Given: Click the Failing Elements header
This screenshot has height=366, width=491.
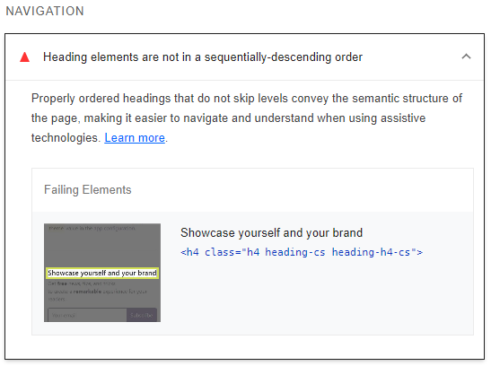Looking at the screenshot, I should (88, 189).
